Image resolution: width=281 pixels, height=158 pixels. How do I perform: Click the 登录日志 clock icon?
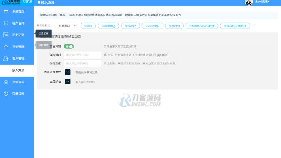point(6,94)
